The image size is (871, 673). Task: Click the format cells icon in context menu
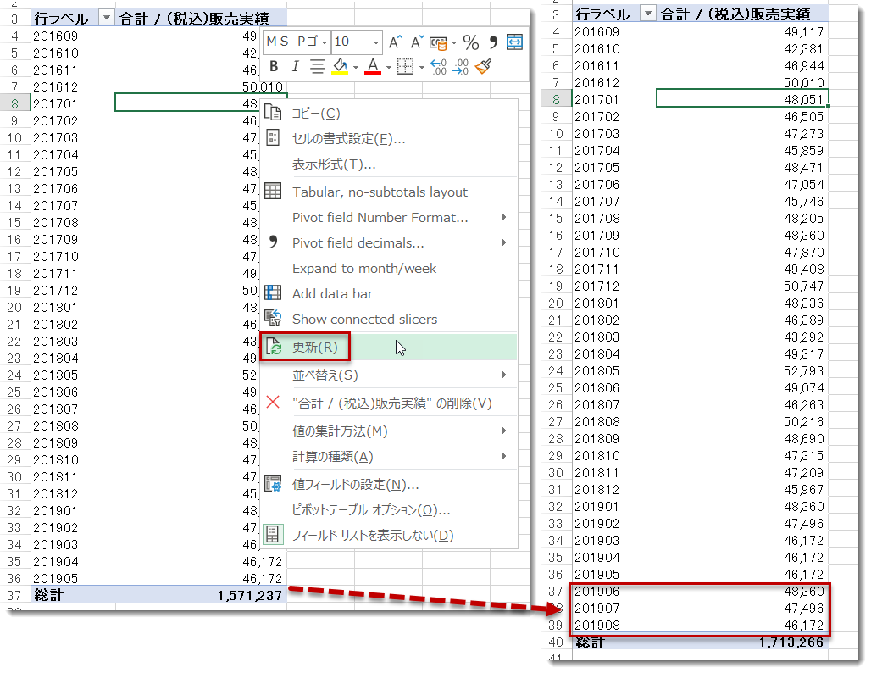click(x=273, y=138)
